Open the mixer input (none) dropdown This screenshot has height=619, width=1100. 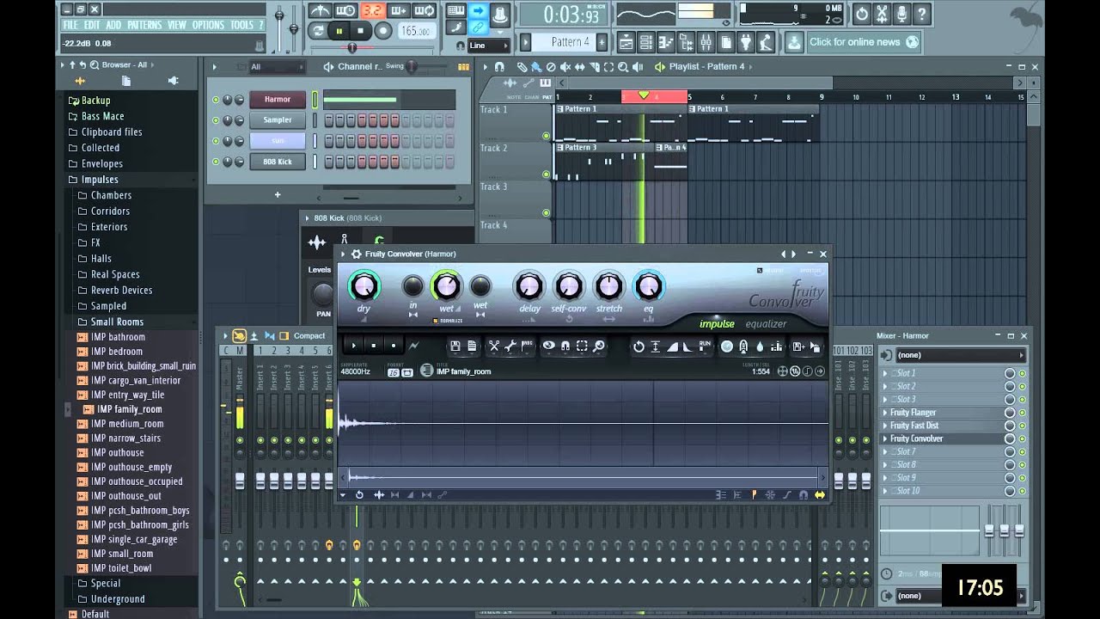point(961,355)
